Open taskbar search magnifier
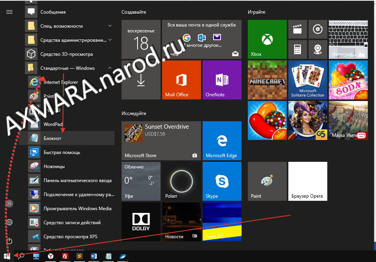The image size is (376, 262). tap(21, 256)
